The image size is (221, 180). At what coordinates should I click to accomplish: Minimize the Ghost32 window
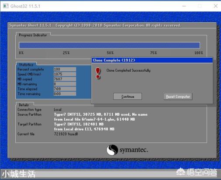(184, 6)
